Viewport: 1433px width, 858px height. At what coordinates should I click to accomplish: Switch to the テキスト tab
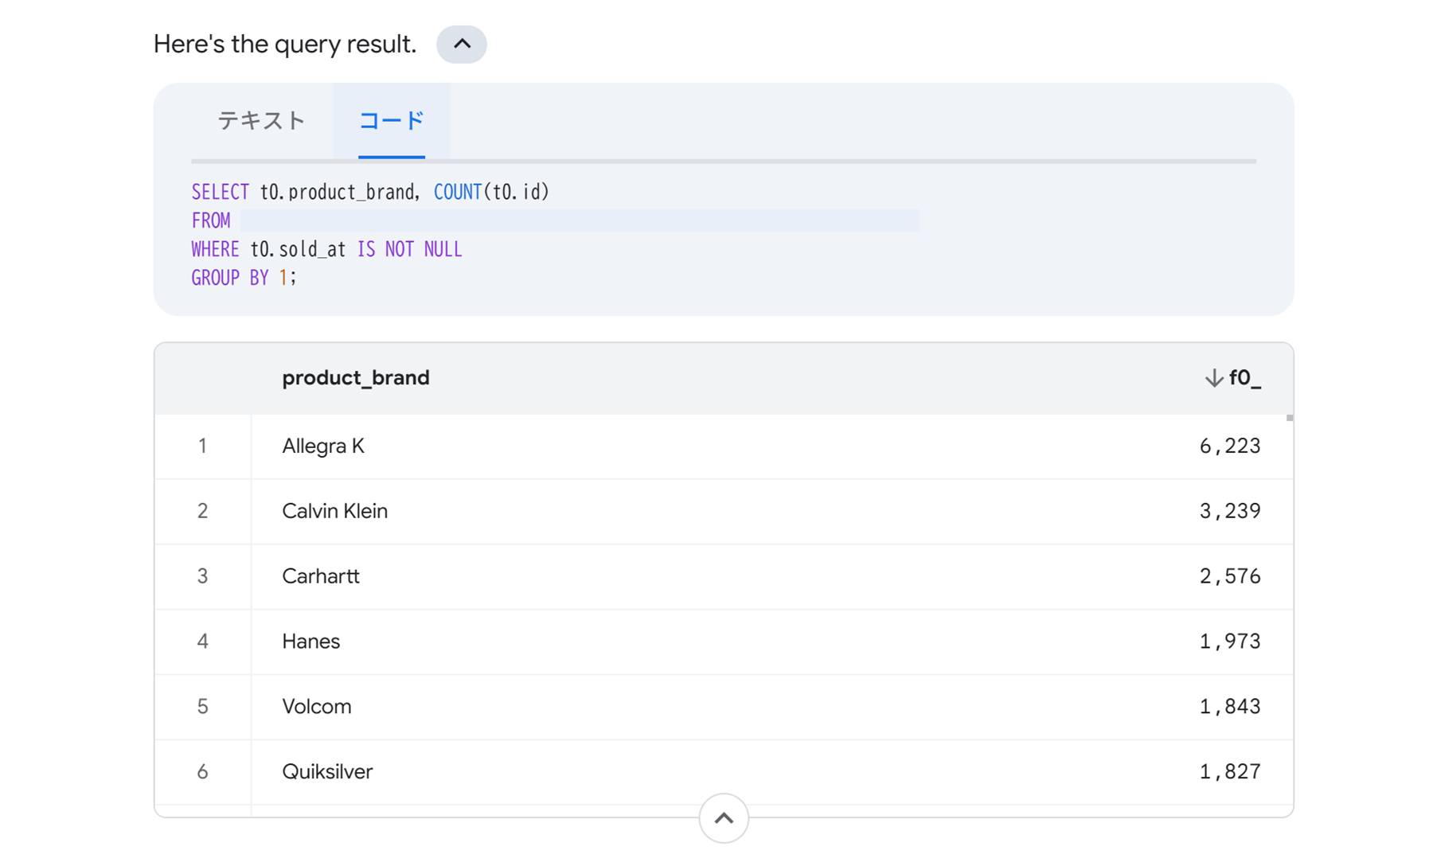click(262, 121)
